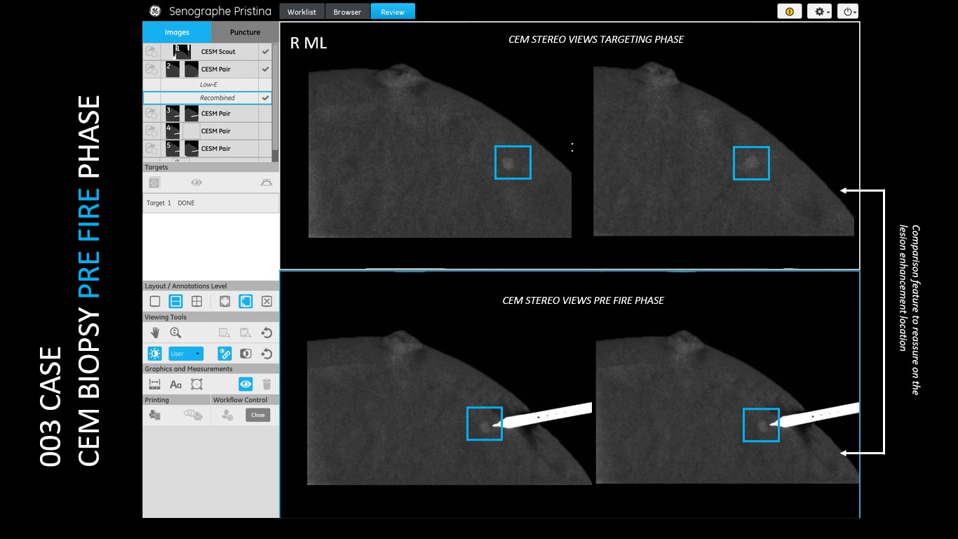Toggle graphics visibility eye in Graphics and Measurements
This screenshot has width=958, height=539.
point(245,384)
